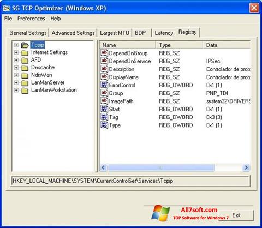Click the horizontal scrollbar thumb
The height and width of the screenshot is (228, 262).
(161, 167)
